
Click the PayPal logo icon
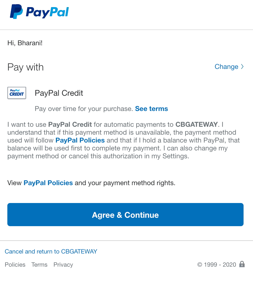click(x=16, y=12)
